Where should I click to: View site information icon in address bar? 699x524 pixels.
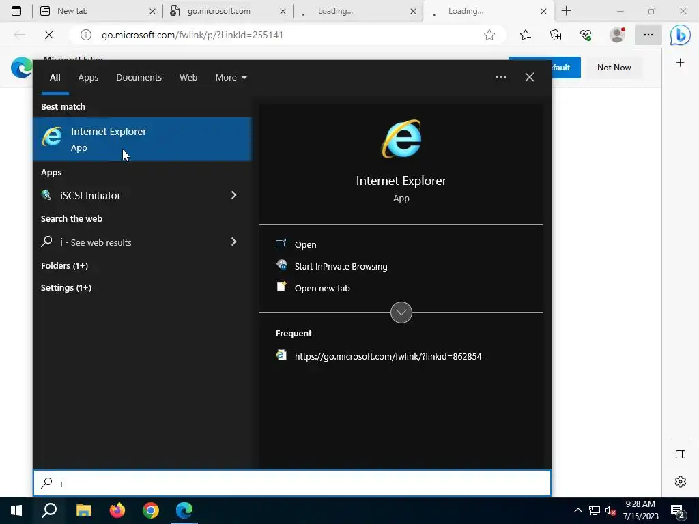tap(85, 35)
